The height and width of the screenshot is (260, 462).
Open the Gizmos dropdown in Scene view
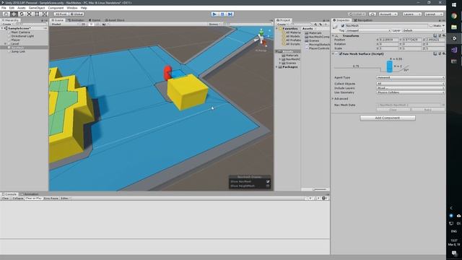pyautogui.click(x=215, y=24)
